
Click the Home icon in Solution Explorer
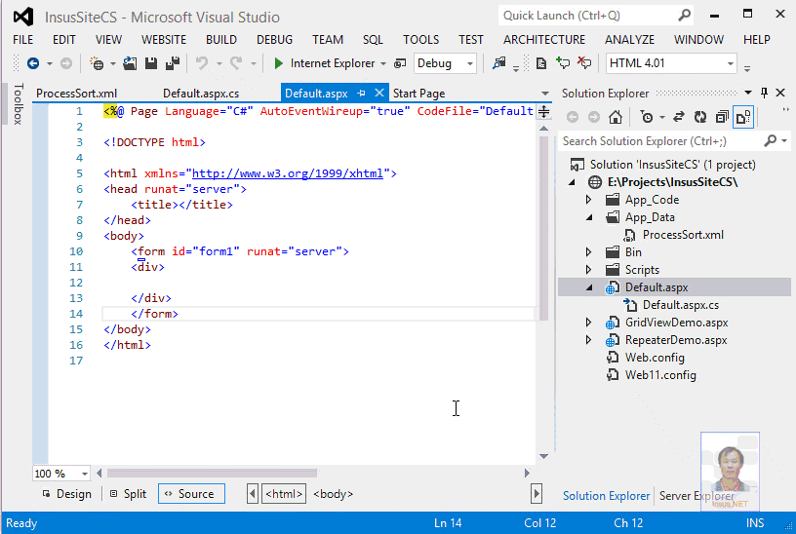(x=616, y=117)
